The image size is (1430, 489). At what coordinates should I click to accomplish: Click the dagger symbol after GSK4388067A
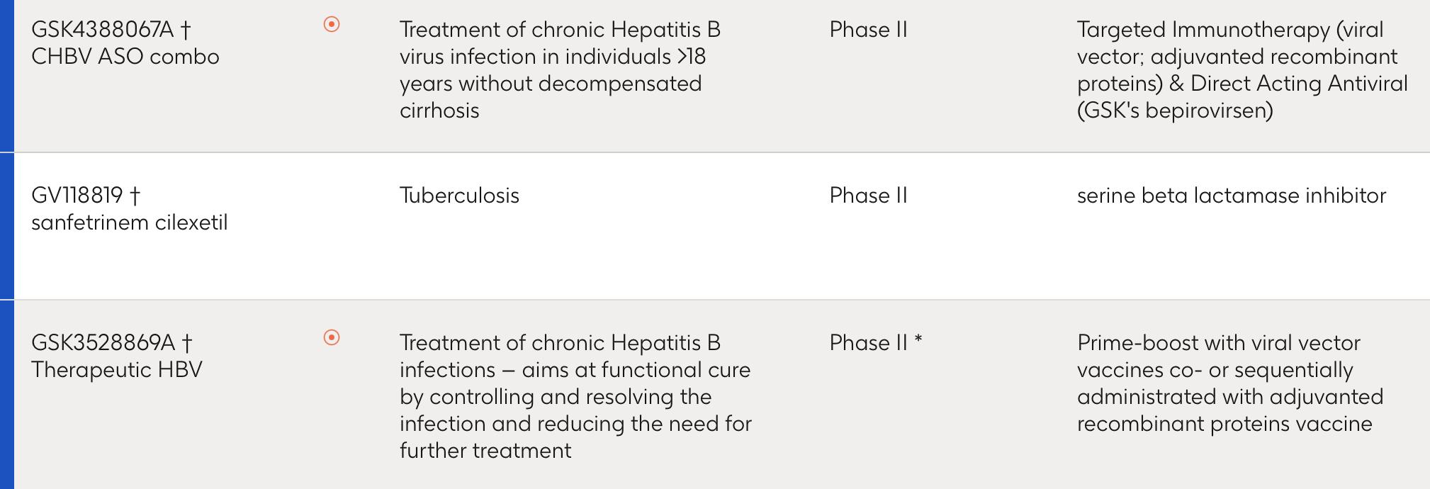coord(186,30)
